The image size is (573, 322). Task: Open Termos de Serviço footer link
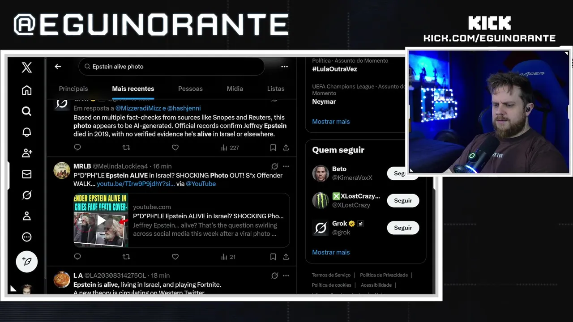coord(331,275)
